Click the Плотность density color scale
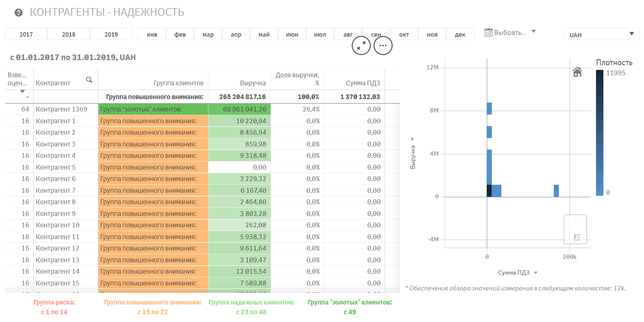Image resolution: width=644 pixels, height=322 pixels. click(599, 133)
